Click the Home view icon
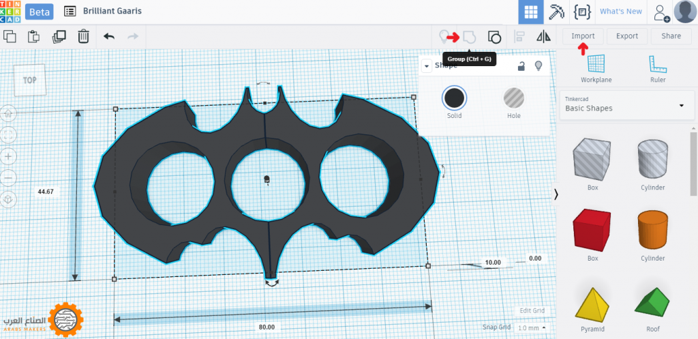Screen dimensions: 698x339 [x=7, y=114]
